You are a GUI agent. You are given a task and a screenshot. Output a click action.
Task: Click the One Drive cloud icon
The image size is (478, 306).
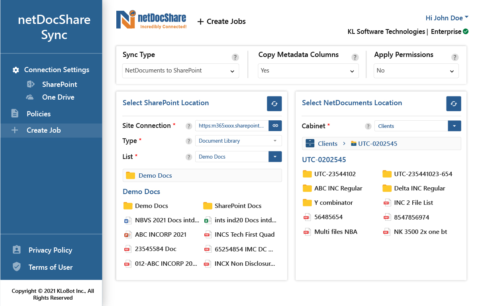click(x=30, y=97)
